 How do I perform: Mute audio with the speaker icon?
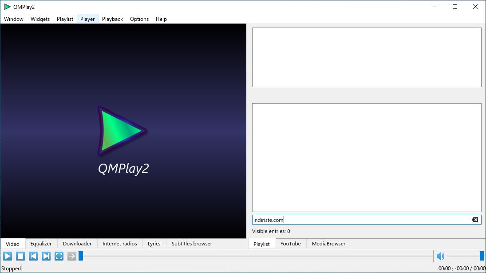pos(440,256)
